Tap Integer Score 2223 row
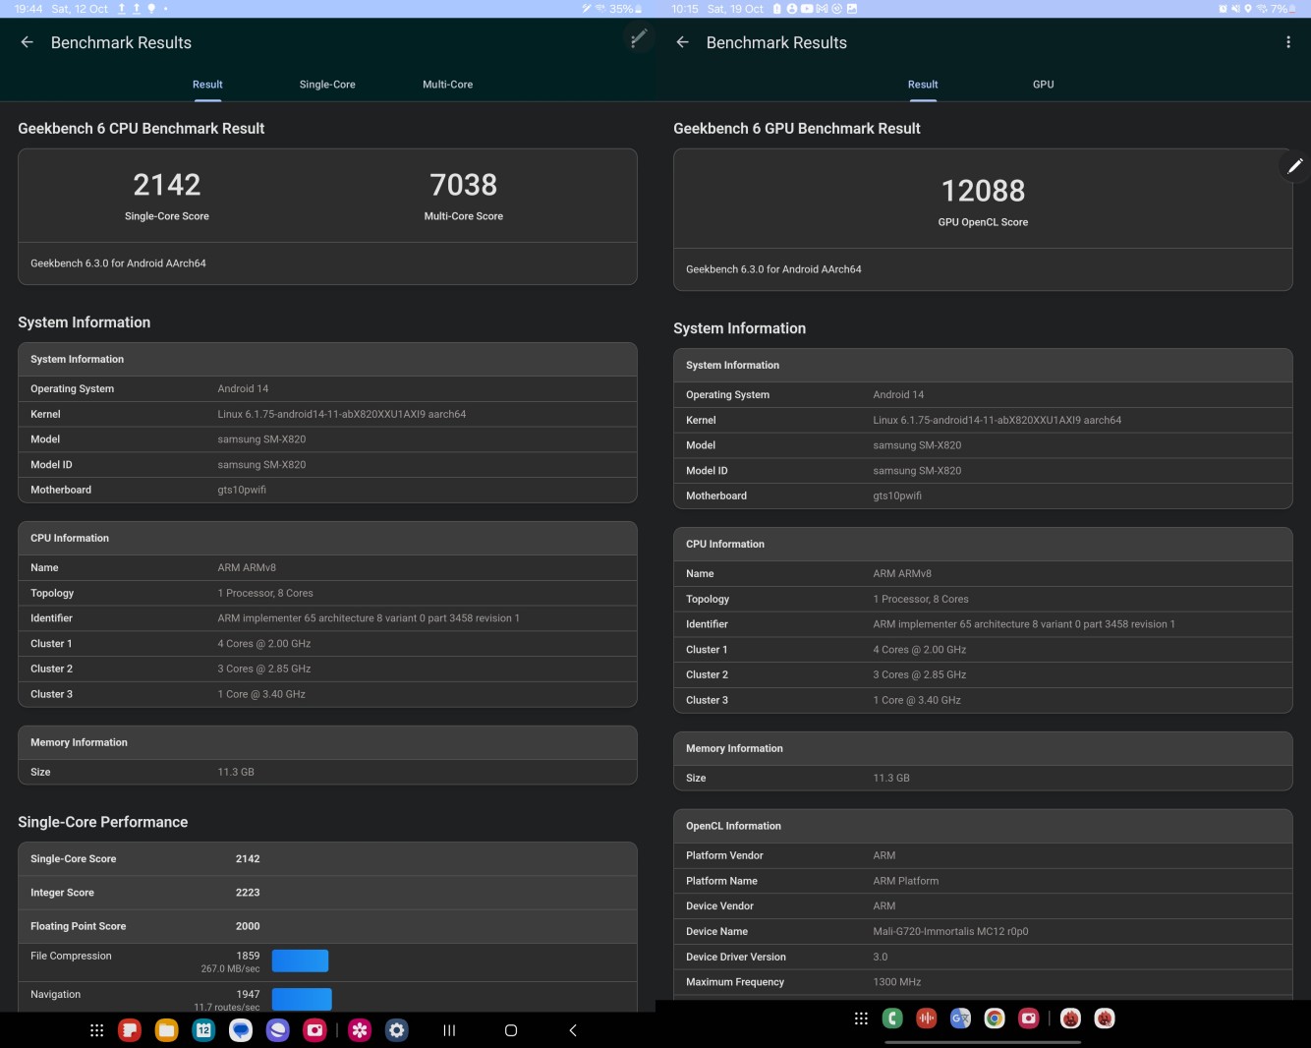This screenshot has height=1048, width=1311. (x=327, y=893)
